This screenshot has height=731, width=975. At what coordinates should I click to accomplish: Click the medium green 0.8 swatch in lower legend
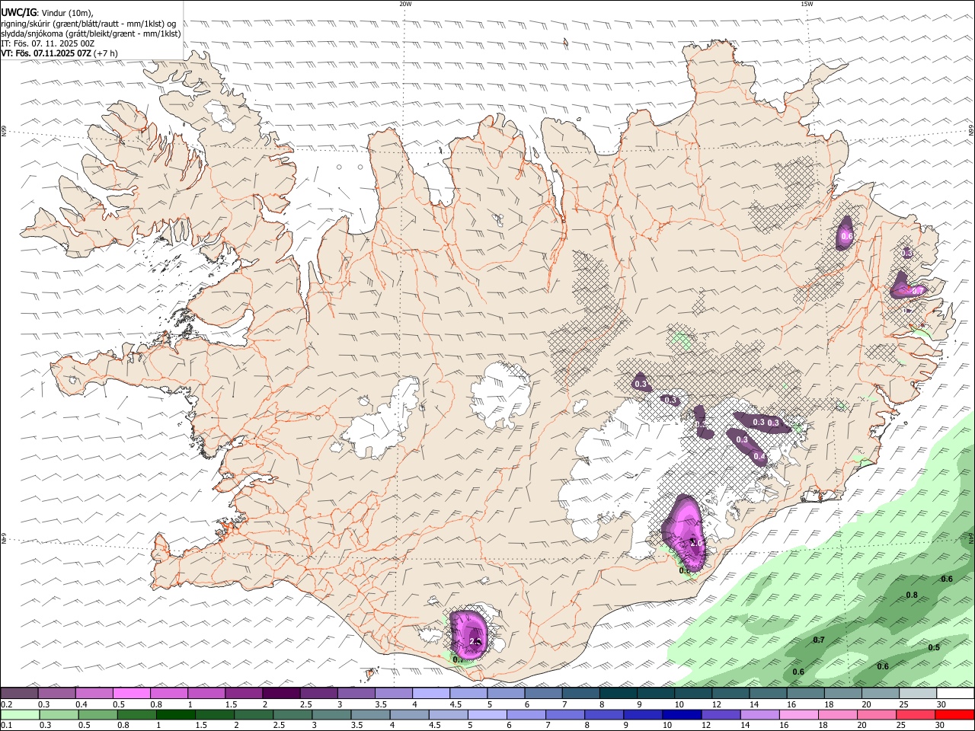pyautogui.click(x=137, y=714)
